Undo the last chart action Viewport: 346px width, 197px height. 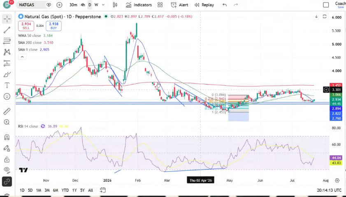click(225, 5)
